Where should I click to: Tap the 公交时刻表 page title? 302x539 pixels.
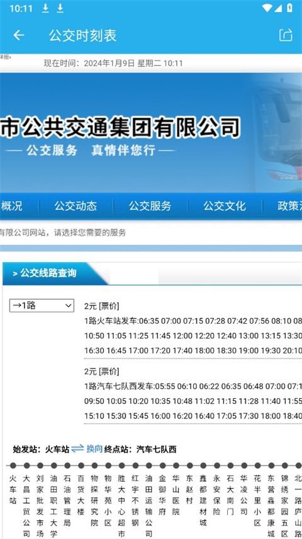click(x=82, y=35)
